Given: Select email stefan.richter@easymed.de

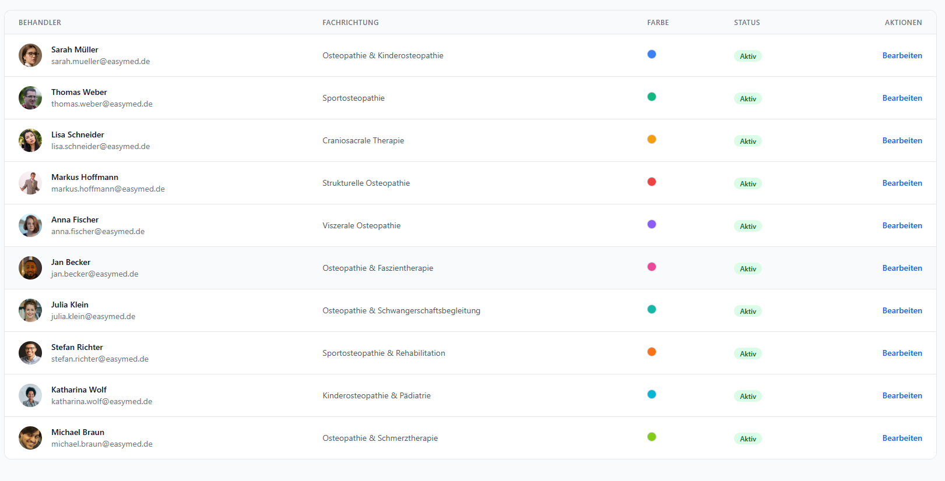Looking at the screenshot, I should click(100, 359).
